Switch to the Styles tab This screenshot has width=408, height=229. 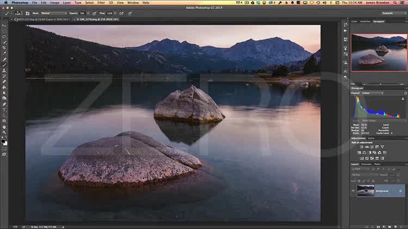[371, 138]
